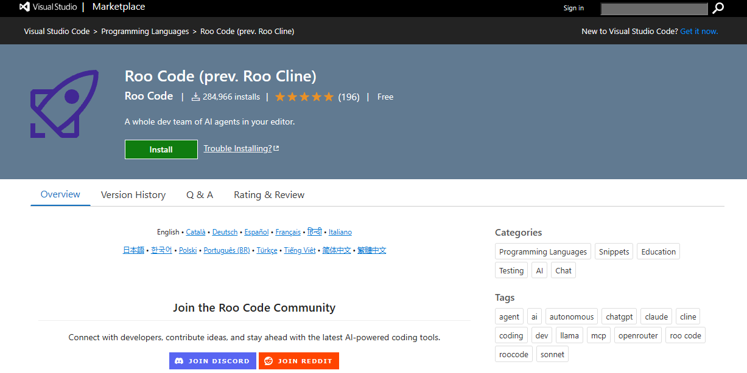Screen dimensions: 747x373
Task: Click the Sign in link
Action: [573, 8]
